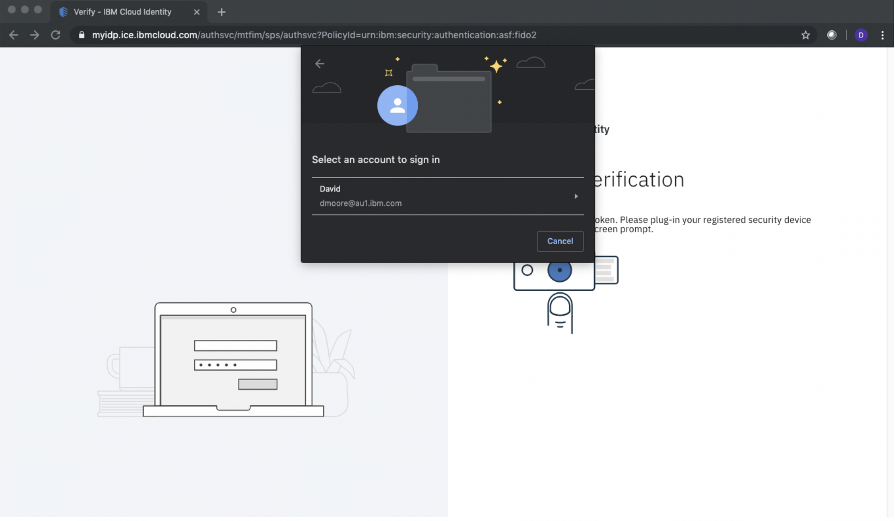The width and height of the screenshot is (895, 521).
Task: Click the blue user avatar illustration in dialog
Action: (x=398, y=106)
